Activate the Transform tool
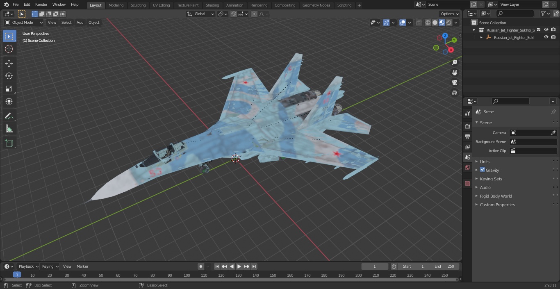The height and width of the screenshot is (289, 560). point(9,101)
